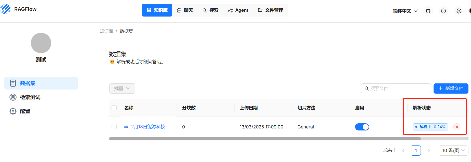The height and width of the screenshot is (162, 471).
Task: Click the 解析中 0.24% status tag
Action: click(x=430, y=127)
